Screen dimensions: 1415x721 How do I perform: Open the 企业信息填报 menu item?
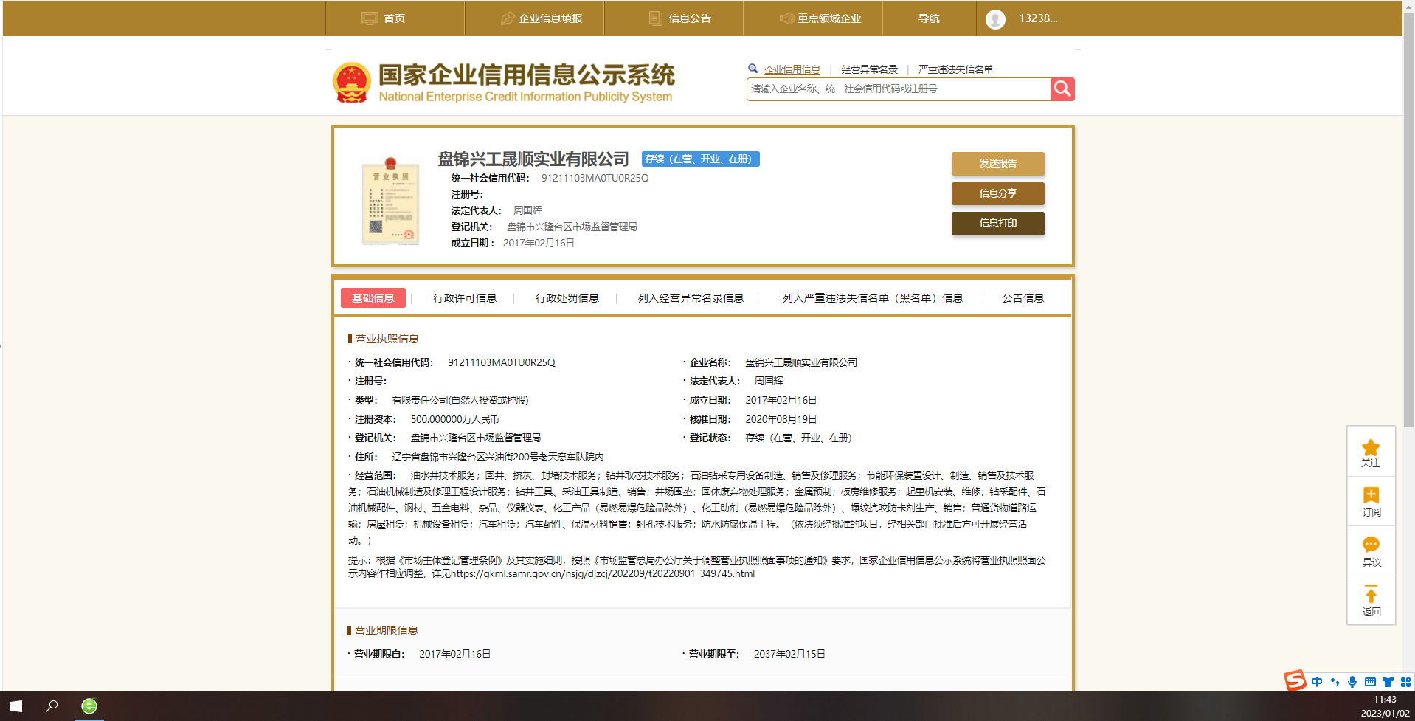pyautogui.click(x=550, y=18)
